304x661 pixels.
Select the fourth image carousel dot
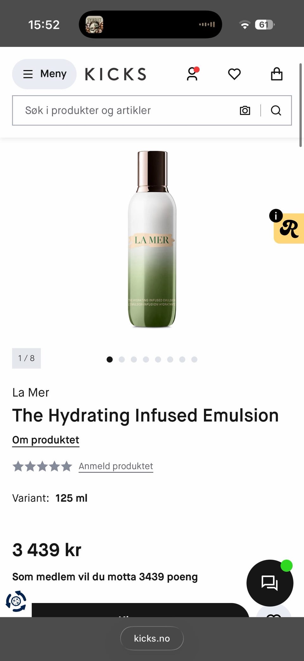coord(146,359)
